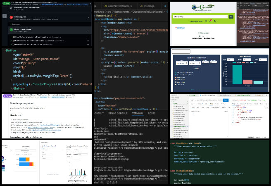Screen dimensions: 271x186
Task: Open the notification bell icon
Action: (x=210, y=21)
